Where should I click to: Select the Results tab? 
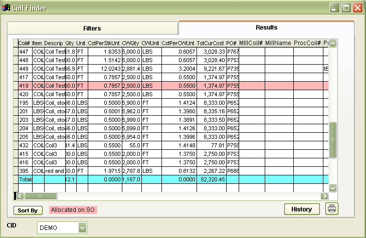[266, 28]
